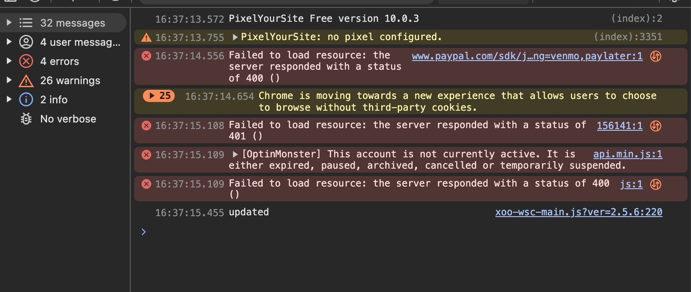Select '4 errors' in the sidebar
The height and width of the screenshot is (292, 691).
click(x=59, y=61)
